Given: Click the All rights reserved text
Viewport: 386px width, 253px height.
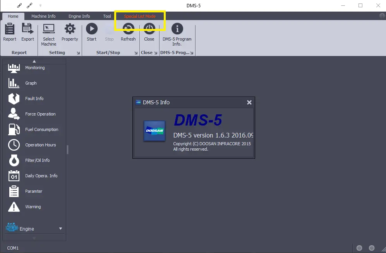Looking at the screenshot, I should pos(191,149).
